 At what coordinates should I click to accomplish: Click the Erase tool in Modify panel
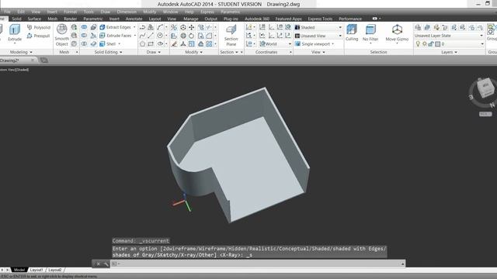tap(174, 43)
